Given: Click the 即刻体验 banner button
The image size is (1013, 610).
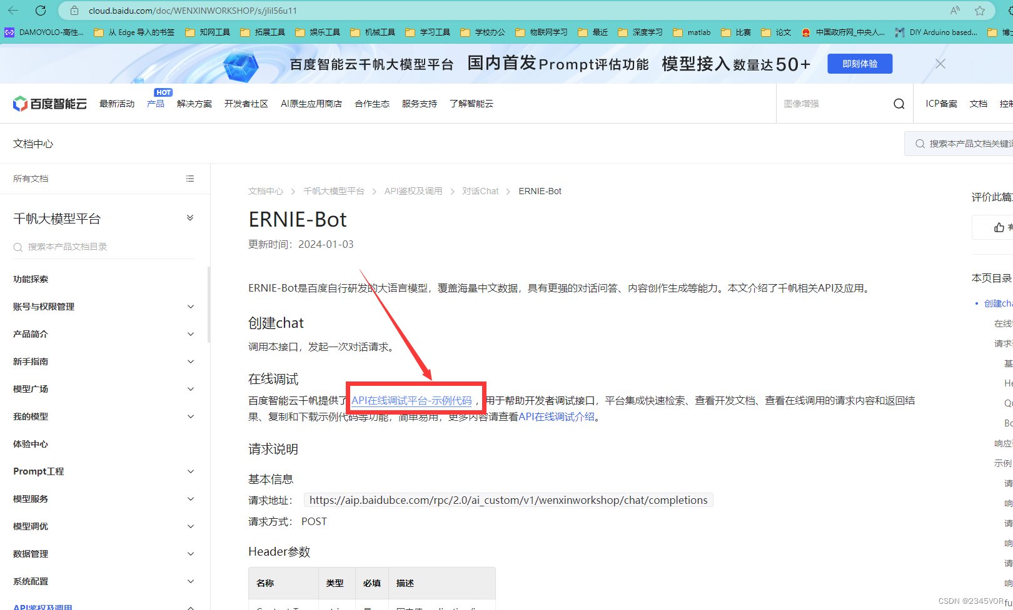Looking at the screenshot, I should (x=860, y=64).
